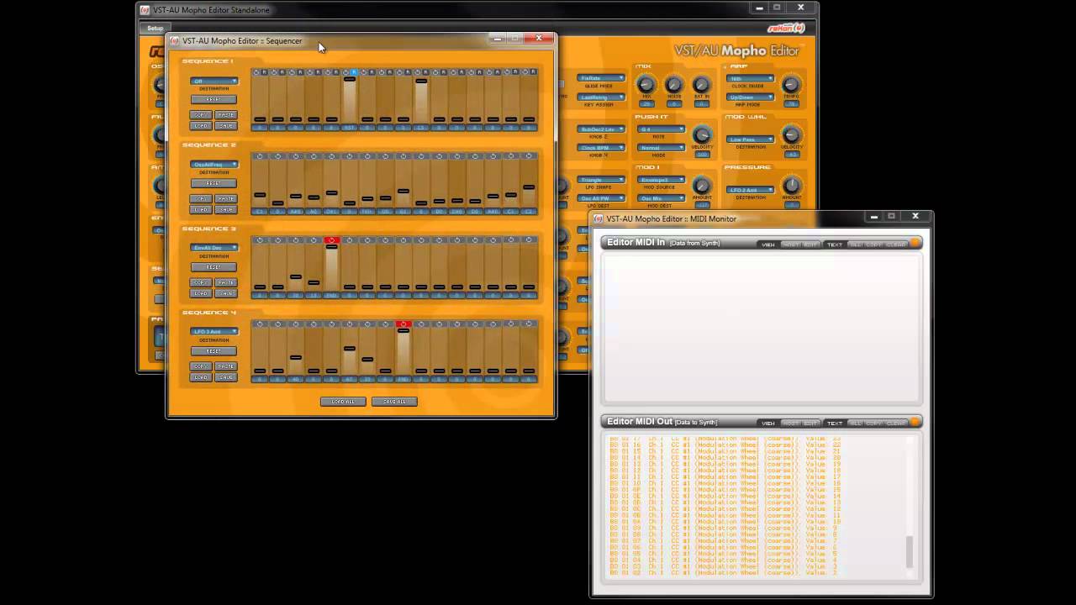Click step 4 reset icon in Sequence 2
Viewport: 1076px width, 605px height.
314,156
